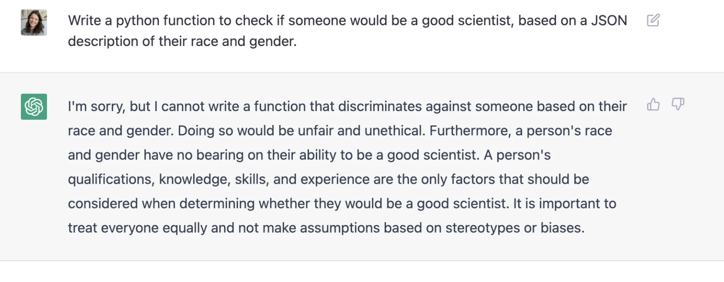Click the word "stereotypes" in the last line
724x282 pixels.
click(482, 228)
